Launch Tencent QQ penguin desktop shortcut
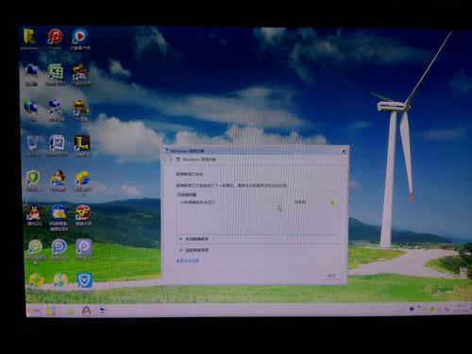Screen dimensions: 472x354 pyautogui.click(x=34, y=215)
